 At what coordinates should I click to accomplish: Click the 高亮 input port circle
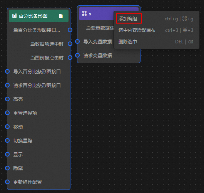click(7, 99)
